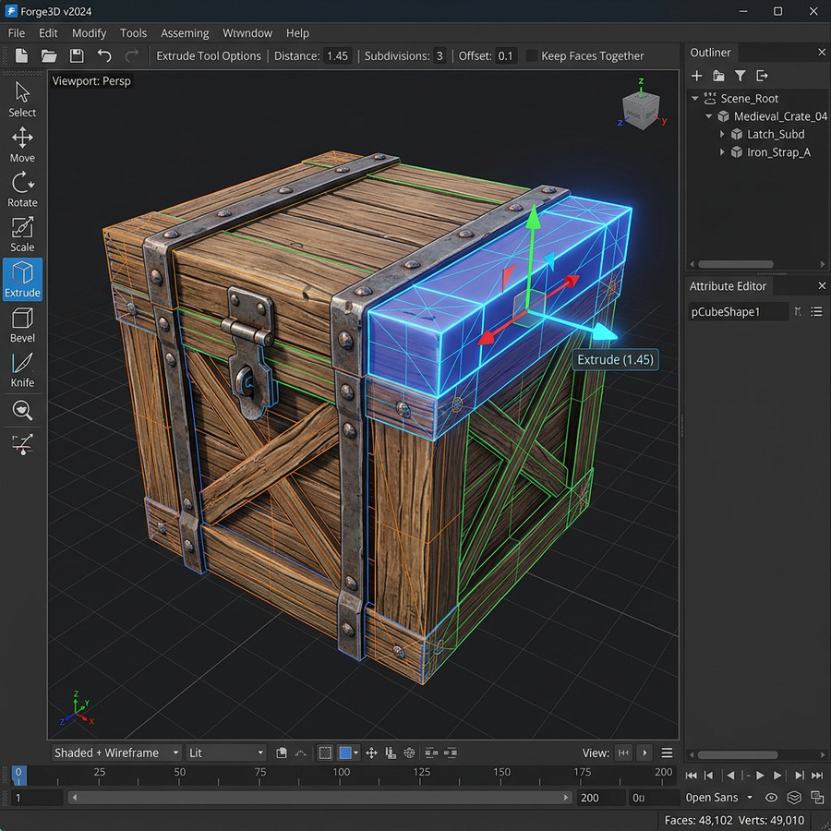Click the Extrude (1.45) label in viewport
831x831 pixels.
[615, 359]
